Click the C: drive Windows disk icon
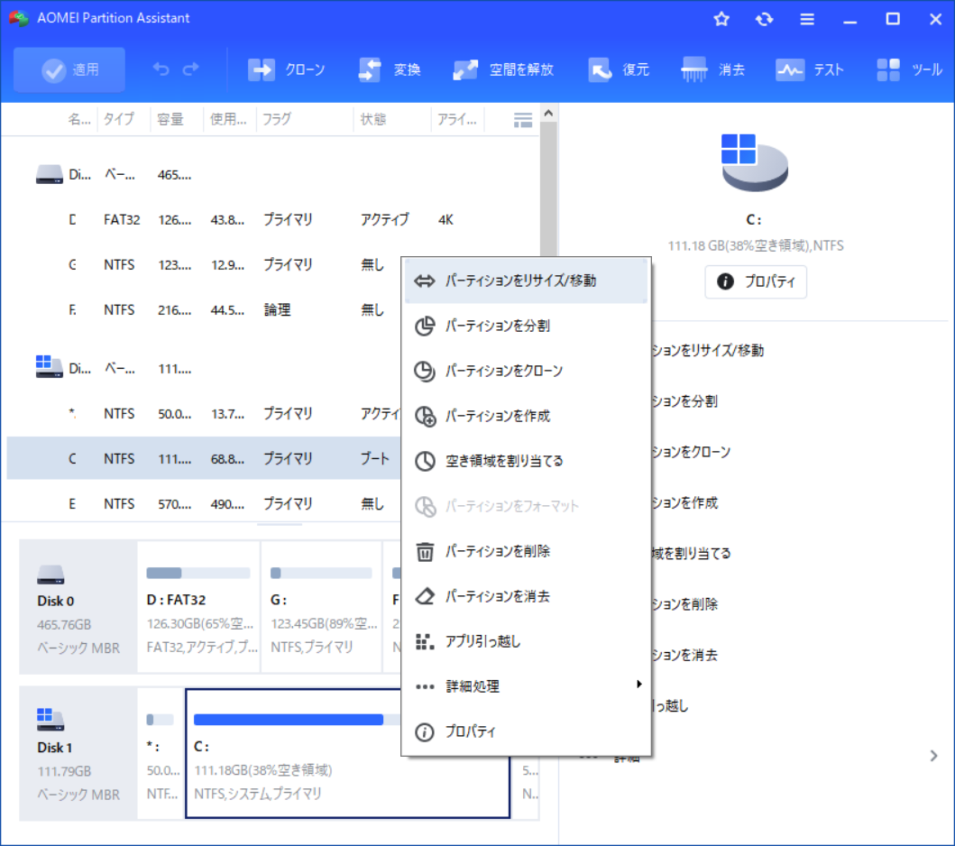955x846 pixels. (x=754, y=162)
